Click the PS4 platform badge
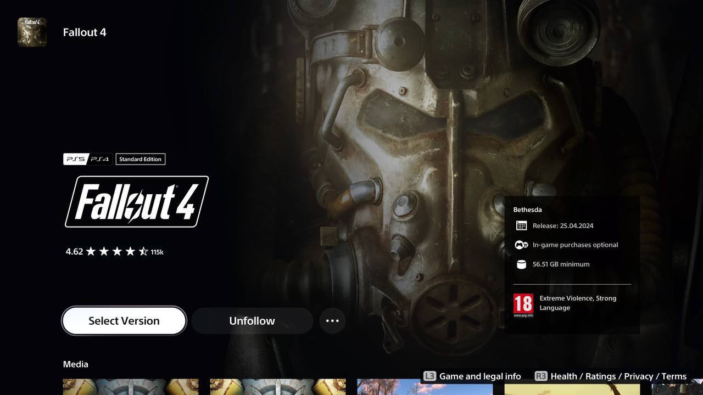Image resolution: width=703 pixels, height=395 pixels. [100, 159]
